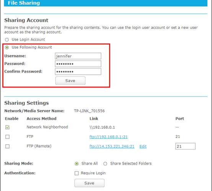Click the \\192.168.0.1 network path
Screen dimensions: 212x191
point(102,127)
